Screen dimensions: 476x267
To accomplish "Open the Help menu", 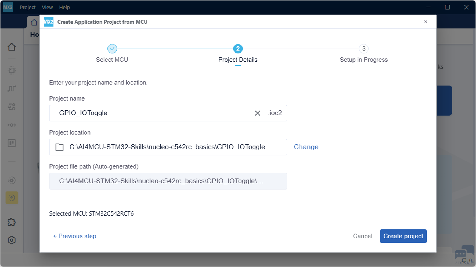I will 64,7.
